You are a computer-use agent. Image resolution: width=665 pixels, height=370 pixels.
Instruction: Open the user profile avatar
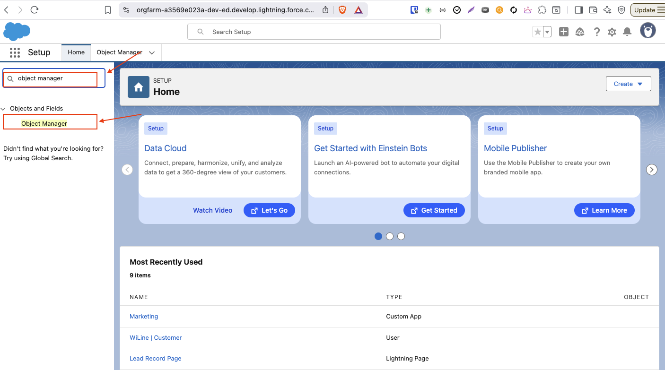click(x=647, y=31)
